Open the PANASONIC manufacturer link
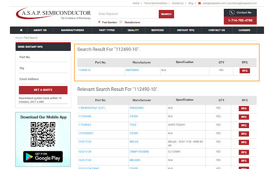Image resolution: width=271 pixels, height=169 pixels. coord(137,108)
